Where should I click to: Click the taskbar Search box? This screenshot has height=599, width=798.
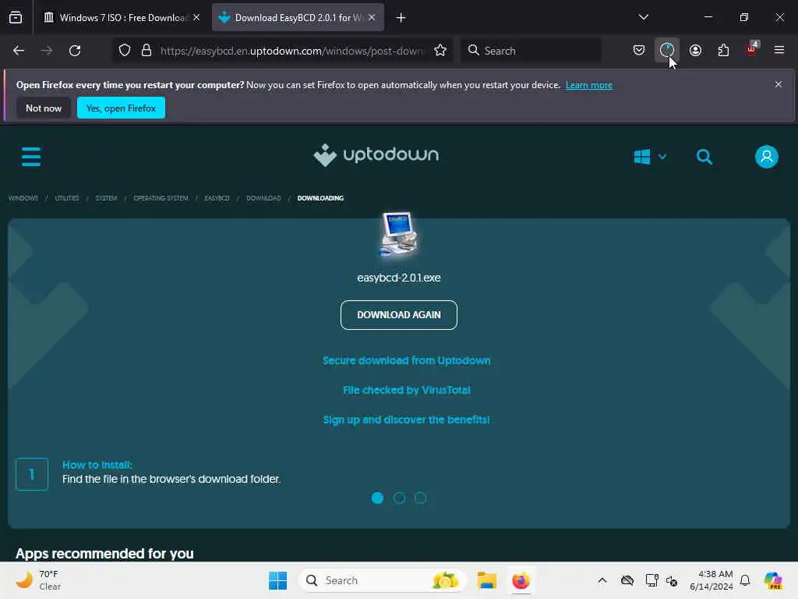[x=383, y=580]
